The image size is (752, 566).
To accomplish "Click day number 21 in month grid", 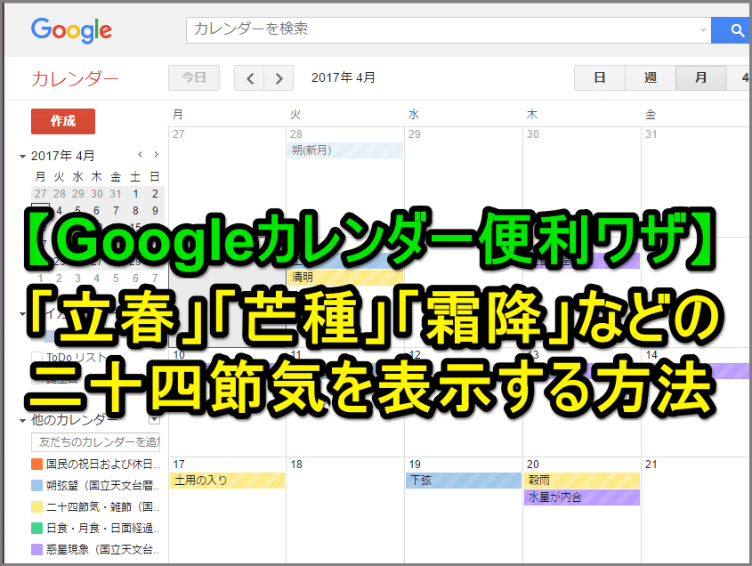I will click(651, 465).
